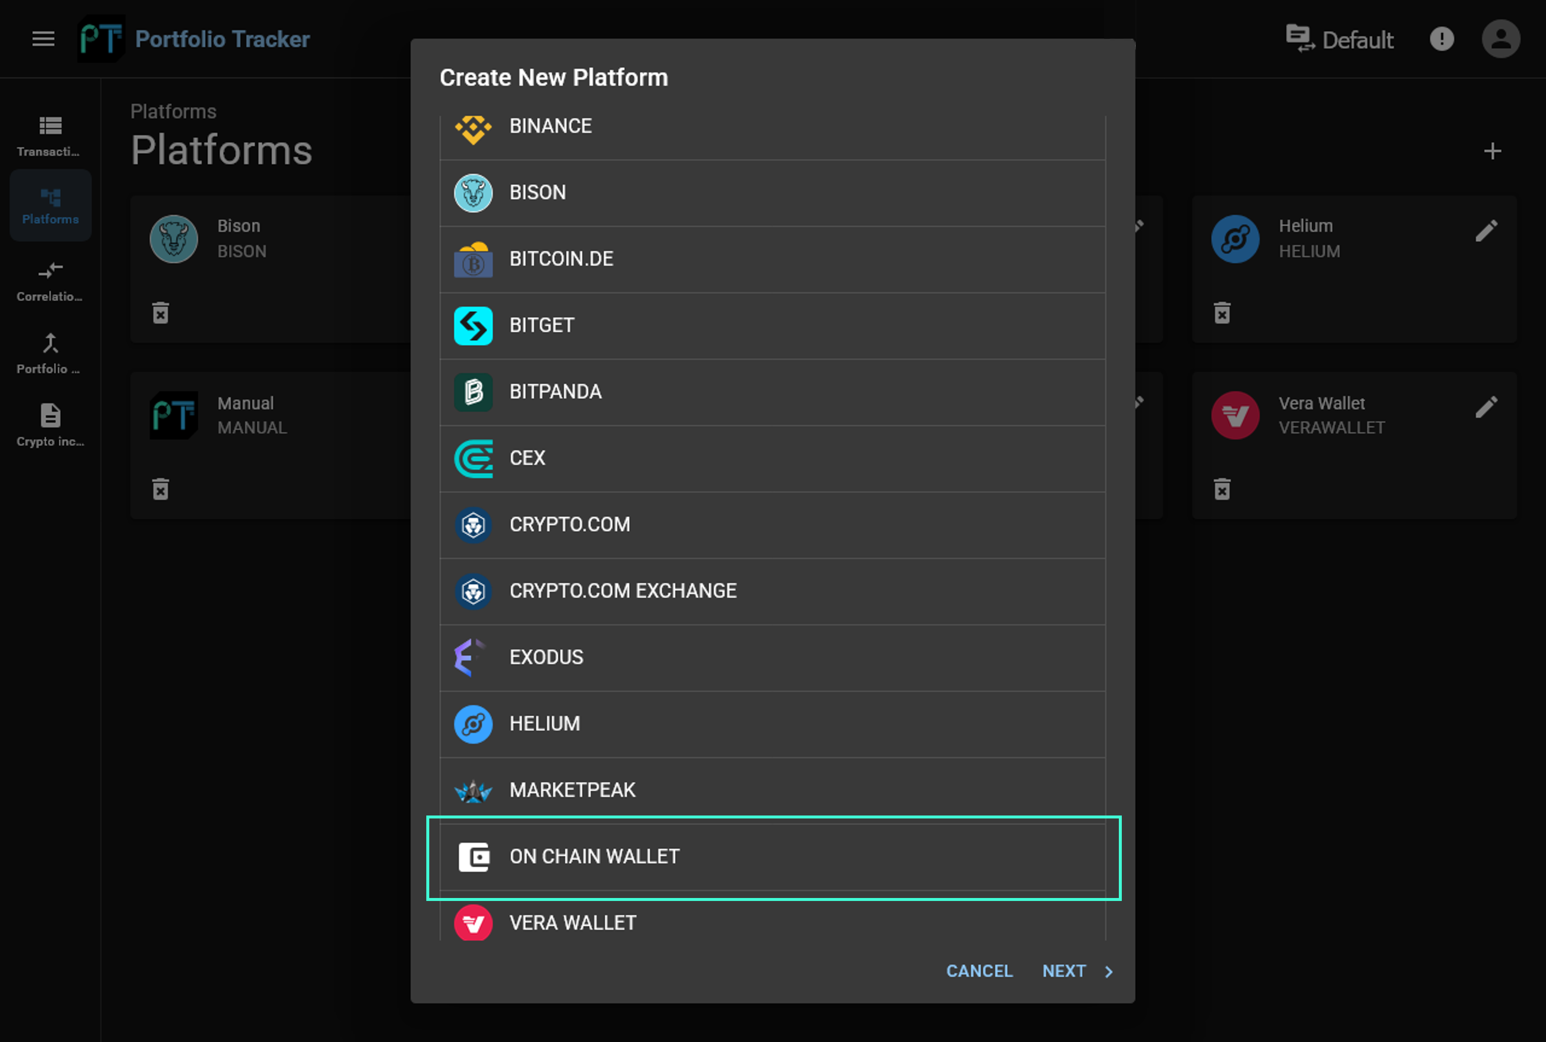Delete the Manual platform card

coord(160,489)
